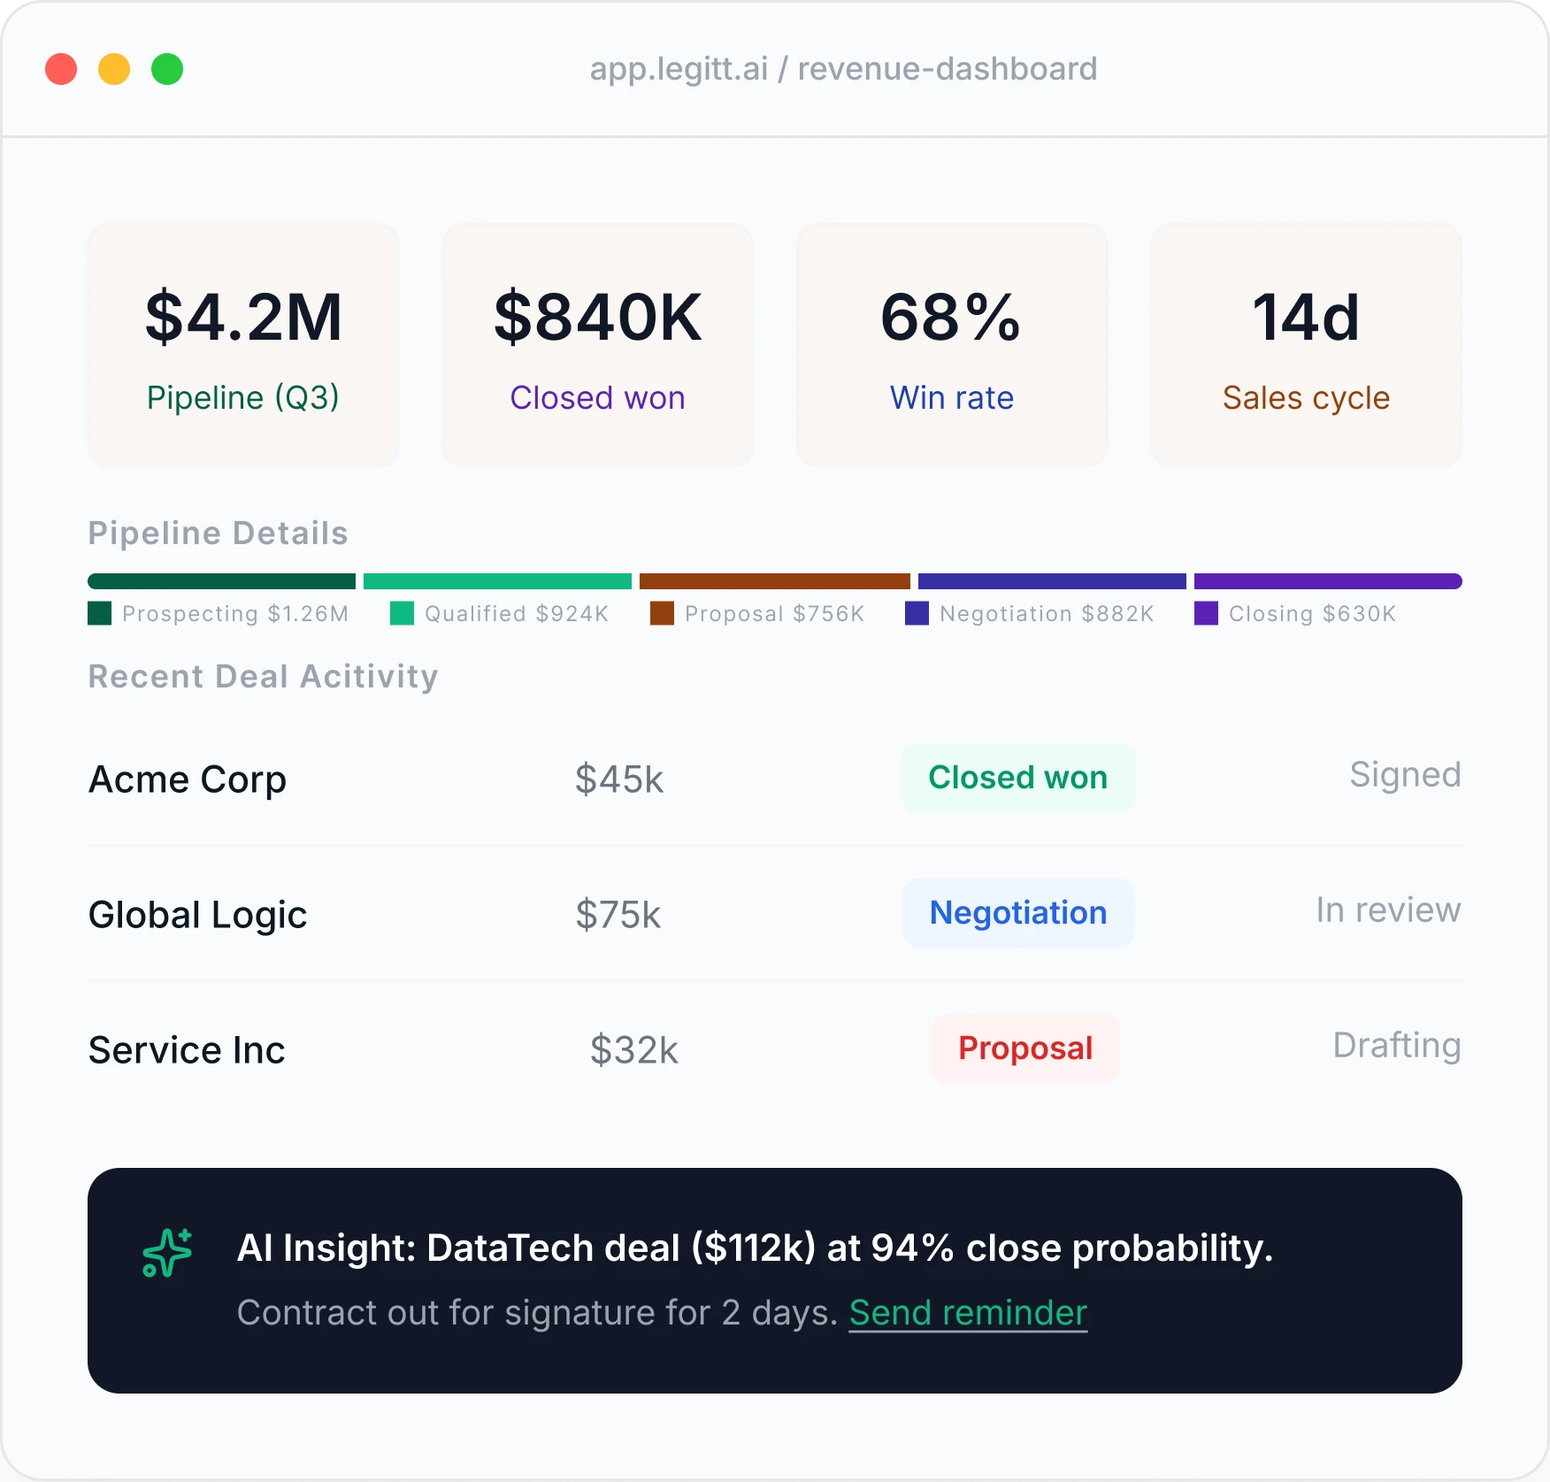
Task: Click the Send reminder link
Action: coord(967,1313)
